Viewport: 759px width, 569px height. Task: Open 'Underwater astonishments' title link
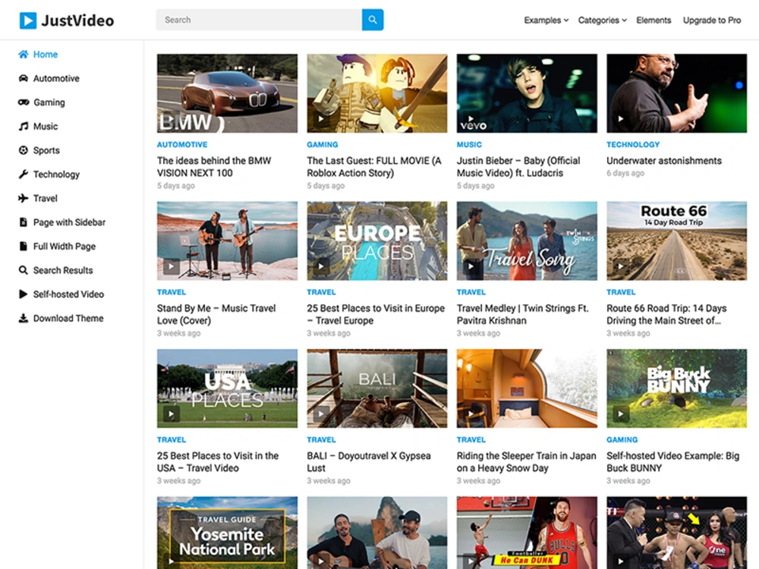point(664,161)
